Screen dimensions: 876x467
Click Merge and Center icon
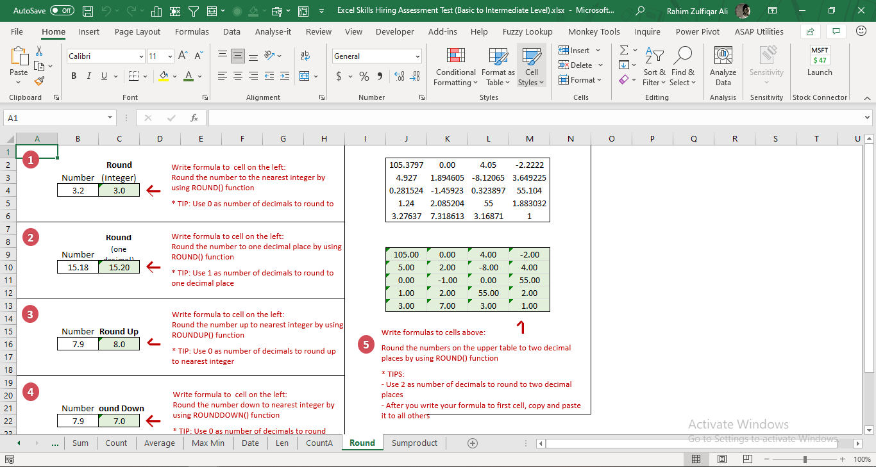pyautogui.click(x=305, y=76)
